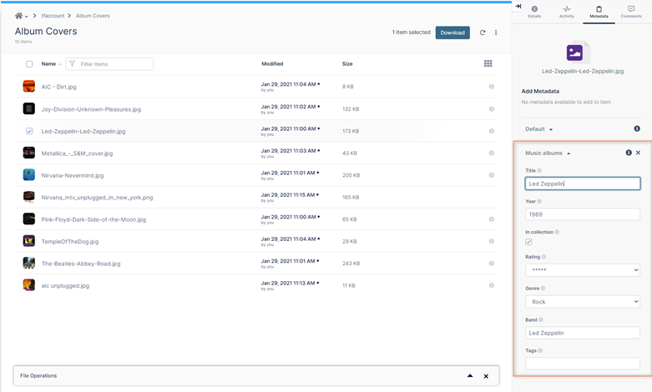Open the Details tab
Image resolution: width=652 pixels, height=392 pixels.
pos(534,12)
